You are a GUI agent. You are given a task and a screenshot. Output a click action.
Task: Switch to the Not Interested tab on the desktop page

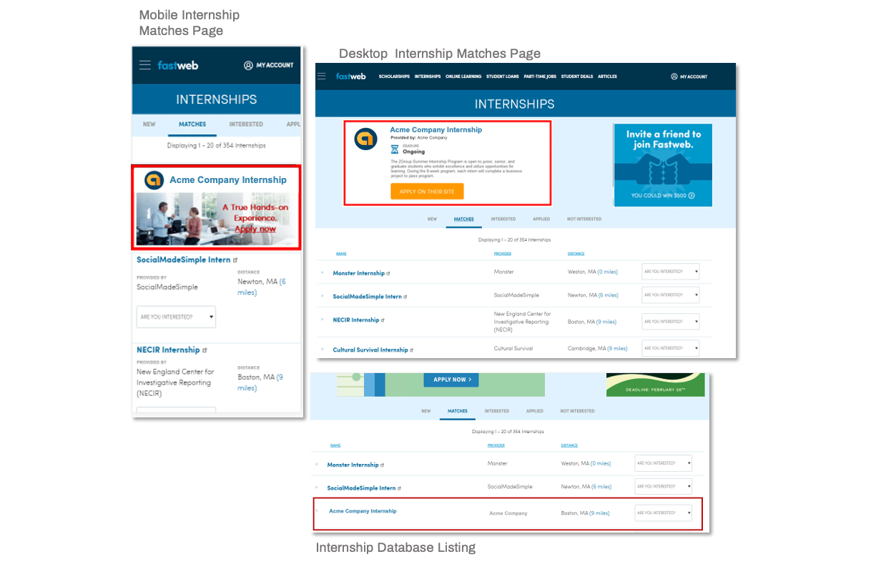pos(584,219)
